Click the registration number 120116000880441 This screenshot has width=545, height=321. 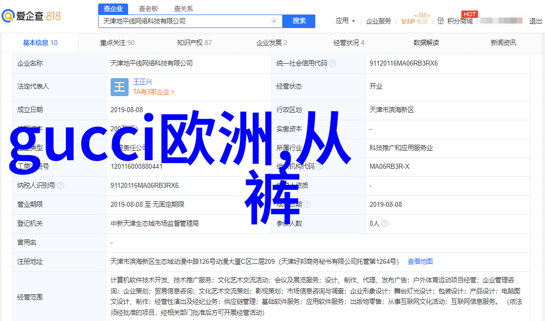pos(137,166)
